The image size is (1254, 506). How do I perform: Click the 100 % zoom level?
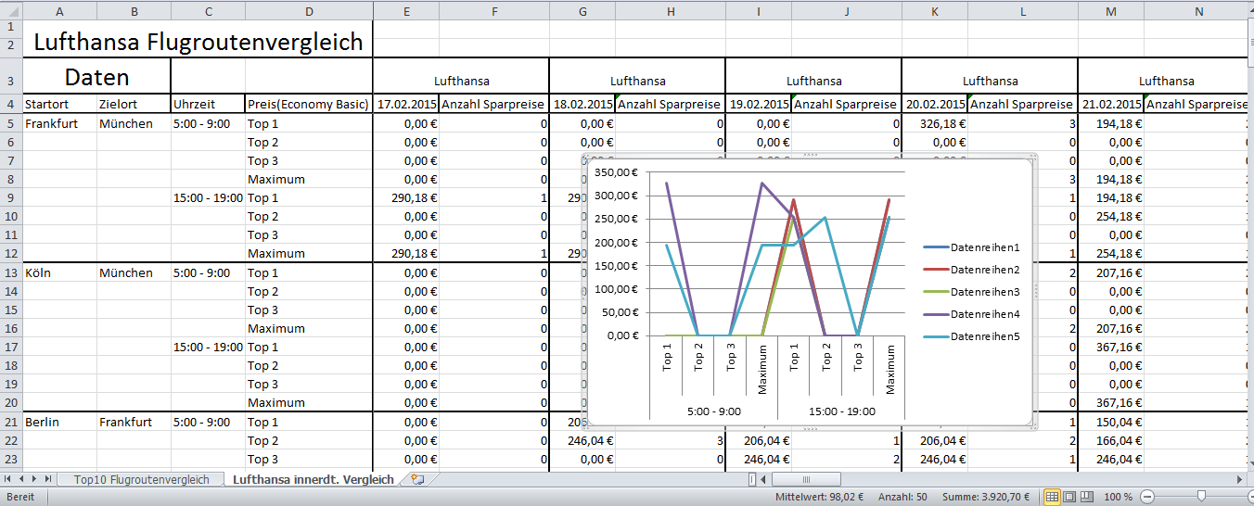tap(1118, 497)
